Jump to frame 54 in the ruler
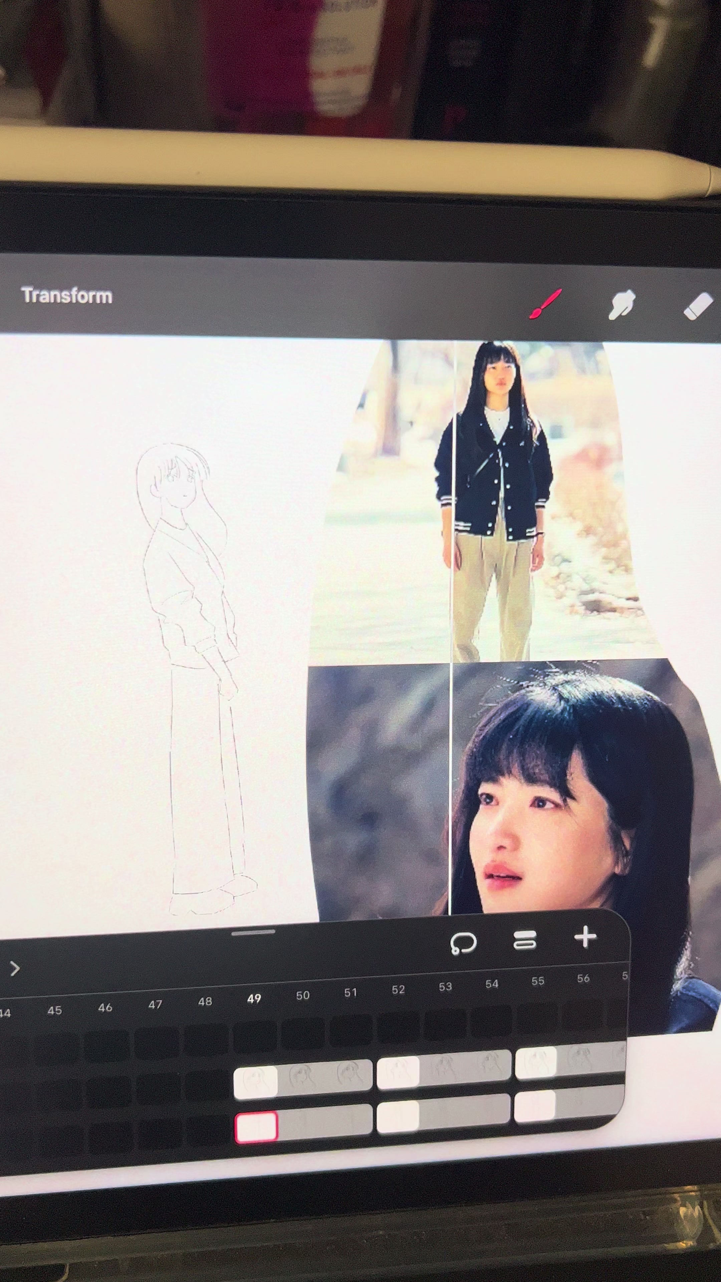Screen dimensions: 721x1282 tap(492, 984)
